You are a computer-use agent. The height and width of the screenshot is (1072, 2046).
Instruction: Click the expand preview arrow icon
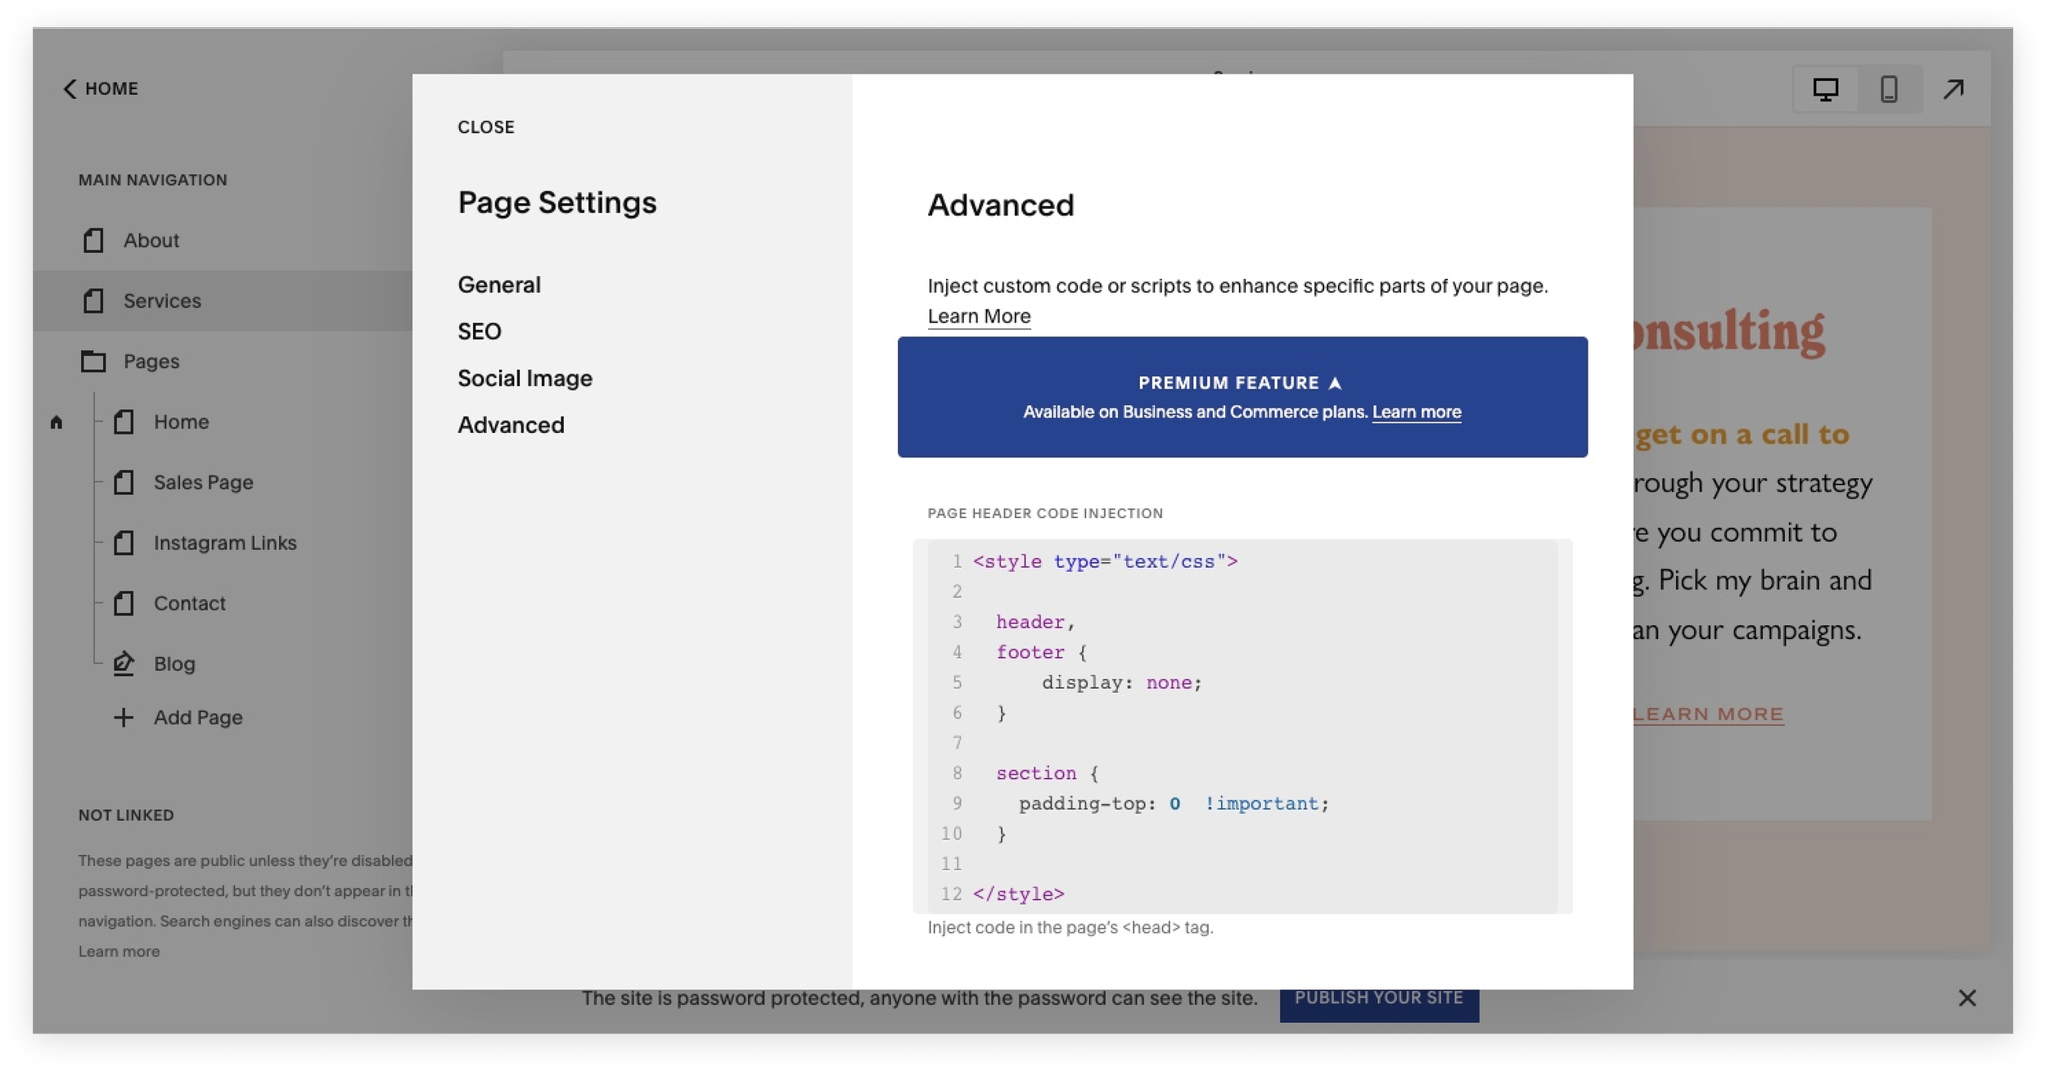coord(1954,88)
